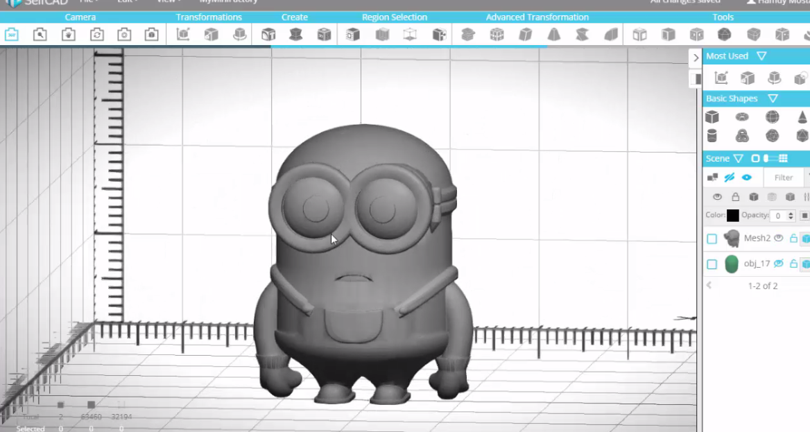Click the Opacity spinner arrows
This screenshot has height=432, width=810.
791,216
